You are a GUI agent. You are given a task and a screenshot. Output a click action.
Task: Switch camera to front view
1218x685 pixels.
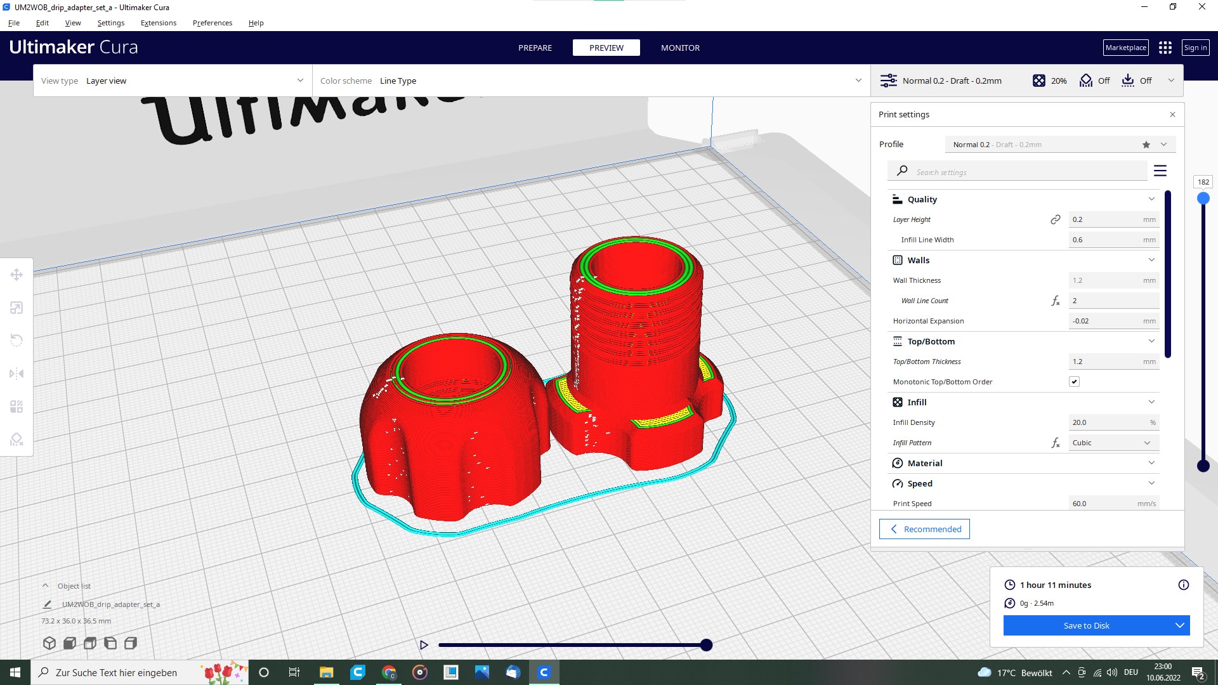point(70,643)
